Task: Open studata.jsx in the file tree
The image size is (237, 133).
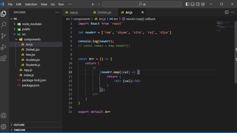Action: click(x=36, y=60)
